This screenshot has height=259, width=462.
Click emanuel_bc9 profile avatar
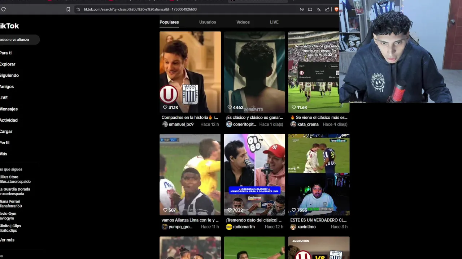pyautogui.click(x=165, y=124)
